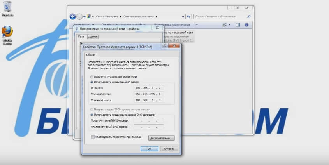This screenshot has width=329, height=165.
Task: Click the 'Основной шлюз:' label text
Action: coord(101,101)
